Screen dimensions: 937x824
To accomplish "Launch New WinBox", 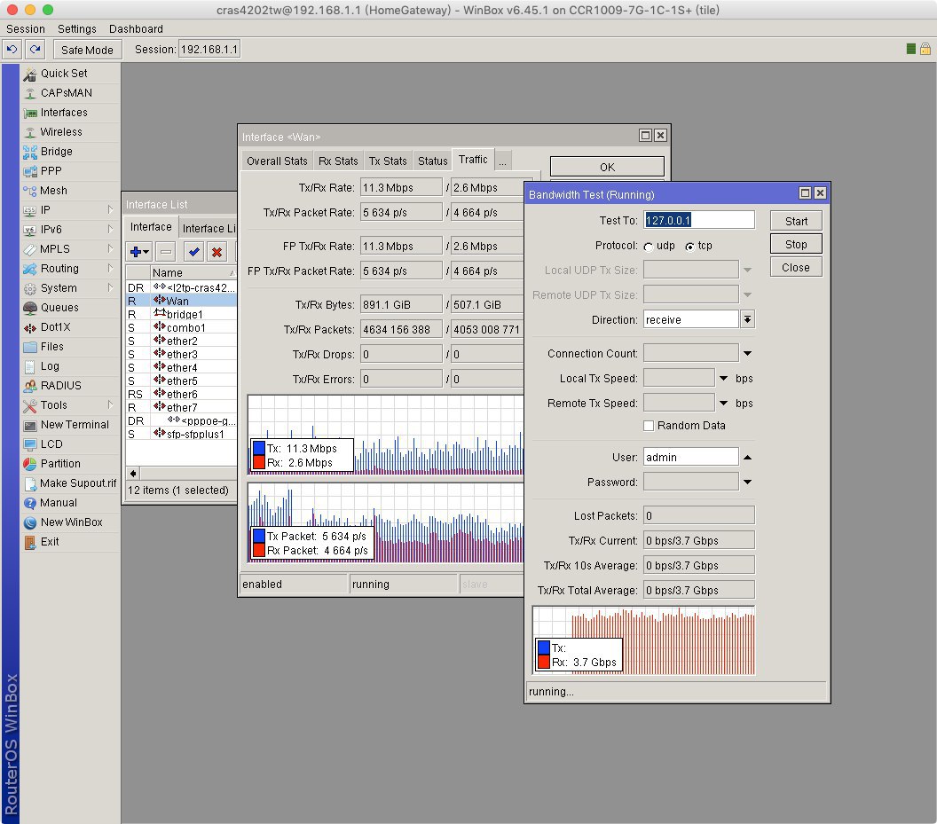I will click(x=70, y=522).
